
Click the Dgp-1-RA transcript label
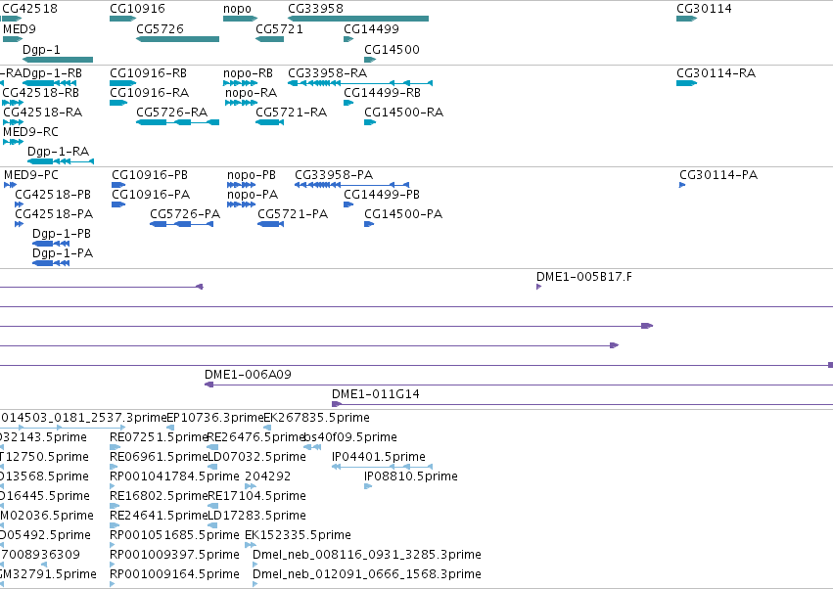tap(59, 152)
